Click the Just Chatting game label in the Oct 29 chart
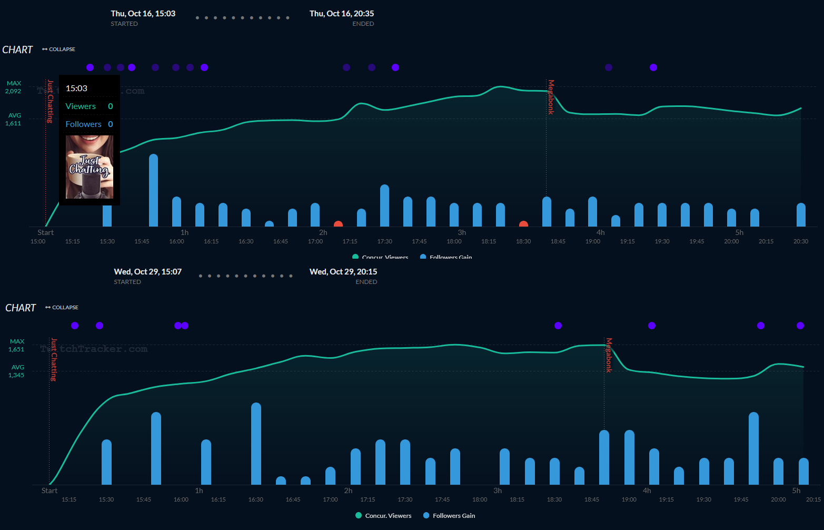This screenshot has height=530, width=824. (53, 359)
